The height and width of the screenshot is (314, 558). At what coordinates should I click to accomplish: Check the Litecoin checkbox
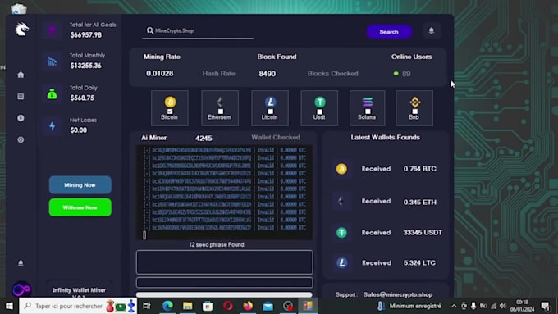pos(270,111)
